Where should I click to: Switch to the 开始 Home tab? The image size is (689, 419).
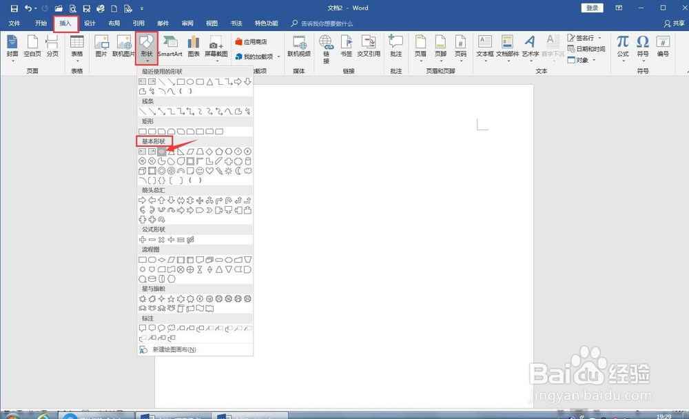pos(41,23)
